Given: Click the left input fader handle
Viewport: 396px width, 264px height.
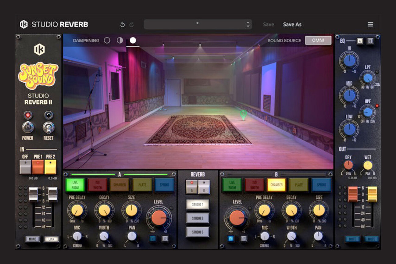Looking at the screenshot, I should coord(33,194).
